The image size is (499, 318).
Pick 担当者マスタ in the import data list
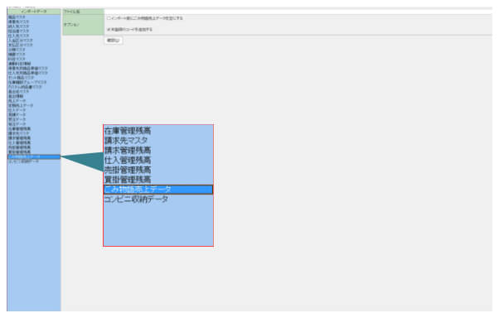pos(18,31)
